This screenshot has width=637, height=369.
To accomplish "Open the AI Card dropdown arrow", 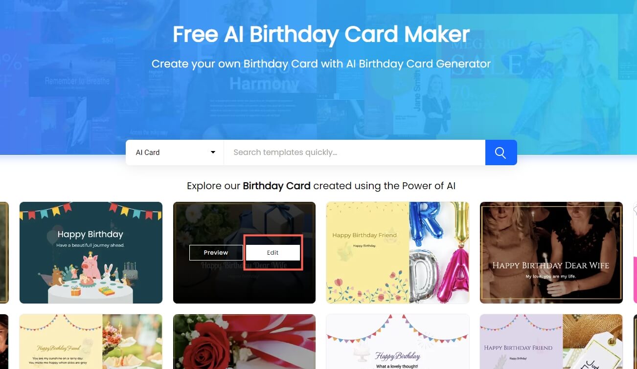I will click(213, 152).
